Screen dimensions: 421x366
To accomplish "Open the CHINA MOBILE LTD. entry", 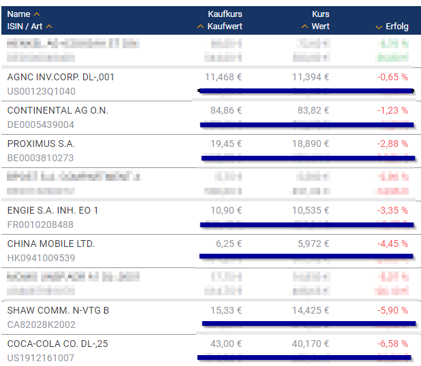I will 50,244.
